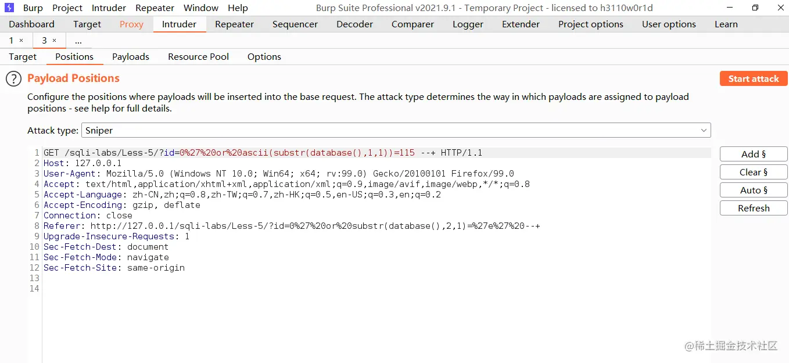This screenshot has width=789, height=363.
Task: Click the Host: 127.0.0.1 header line
Action: pos(83,163)
